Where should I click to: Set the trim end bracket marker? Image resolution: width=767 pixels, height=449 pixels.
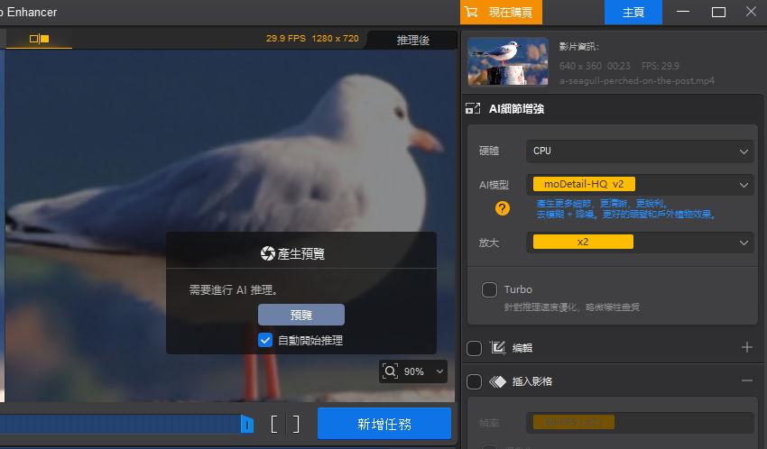[296, 424]
